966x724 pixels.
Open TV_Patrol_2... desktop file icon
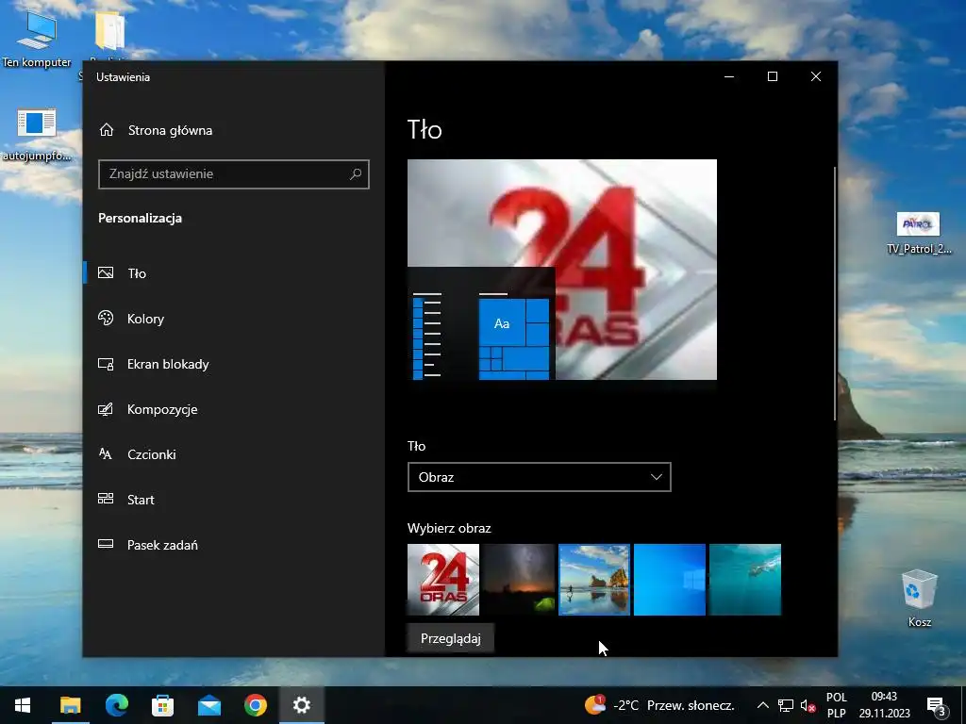[919, 233]
